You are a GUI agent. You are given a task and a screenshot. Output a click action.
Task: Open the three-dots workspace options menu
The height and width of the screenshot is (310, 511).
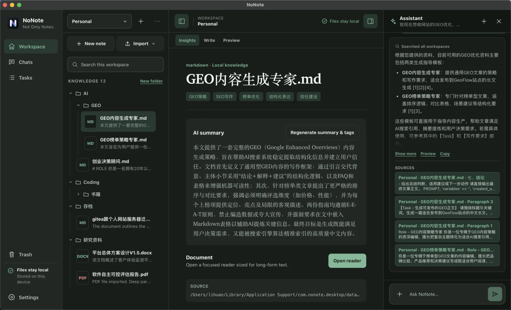click(x=157, y=21)
